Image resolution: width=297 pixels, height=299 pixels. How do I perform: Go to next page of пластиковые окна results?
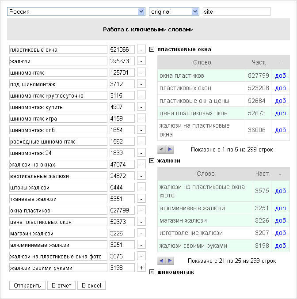coord(170,150)
